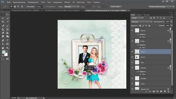This screenshot has width=176, height=99.
Task: Select the Healing Brush tool
Action: coord(3,26)
